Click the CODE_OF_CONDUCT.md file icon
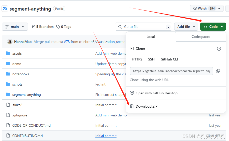The height and width of the screenshot is (141, 229). point(8,125)
